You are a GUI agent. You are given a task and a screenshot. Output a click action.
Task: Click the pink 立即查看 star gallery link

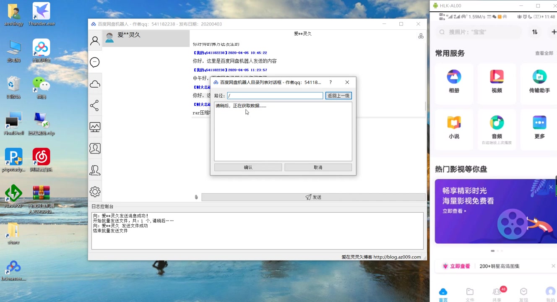click(460, 266)
